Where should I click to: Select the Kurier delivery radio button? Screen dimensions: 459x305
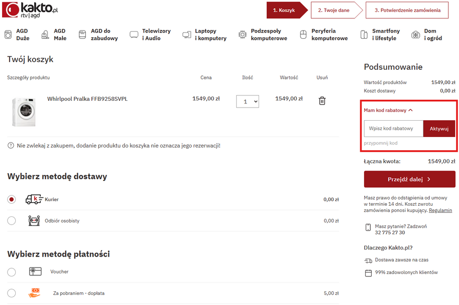coord(12,200)
